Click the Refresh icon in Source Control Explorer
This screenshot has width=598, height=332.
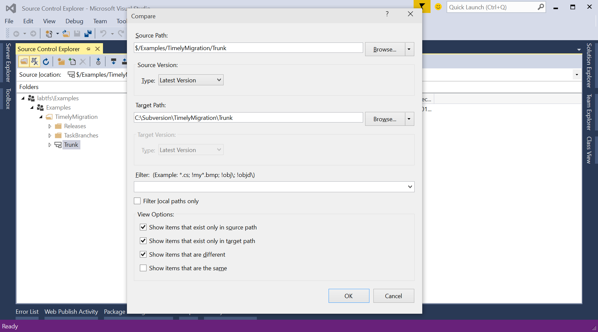(x=46, y=61)
